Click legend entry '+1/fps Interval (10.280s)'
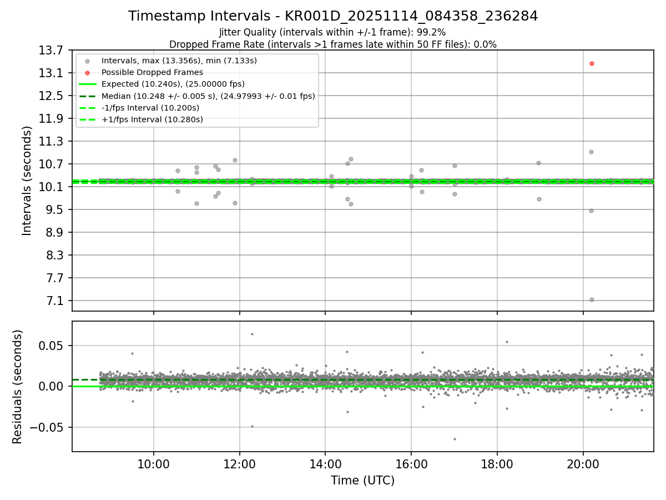The width and height of the screenshot is (666, 500). [x=152, y=119]
